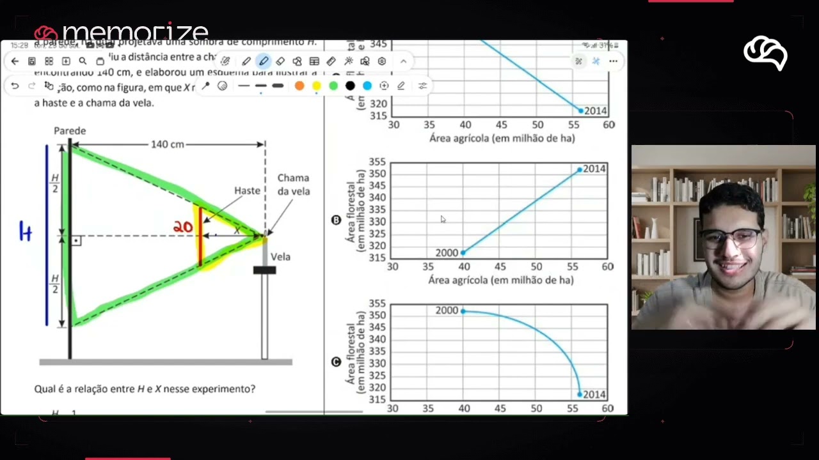Click the undo arrow
Viewport: 819px width, 460px height.
point(15,86)
